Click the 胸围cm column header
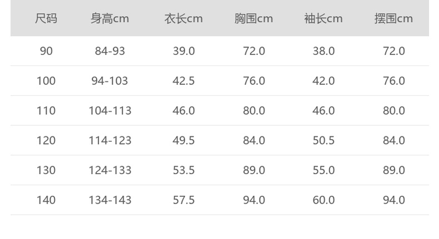The width and height of the screenshot is (439, 239). tap(254, 19)
